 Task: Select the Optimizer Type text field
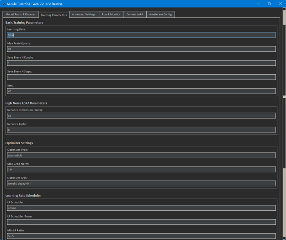point(141,155)
